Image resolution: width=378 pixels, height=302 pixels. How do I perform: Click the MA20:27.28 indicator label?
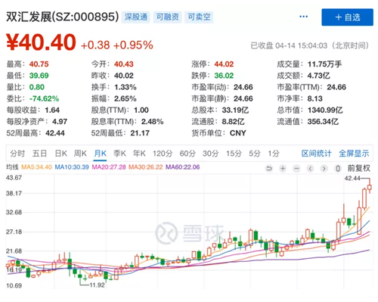[109, 167]
